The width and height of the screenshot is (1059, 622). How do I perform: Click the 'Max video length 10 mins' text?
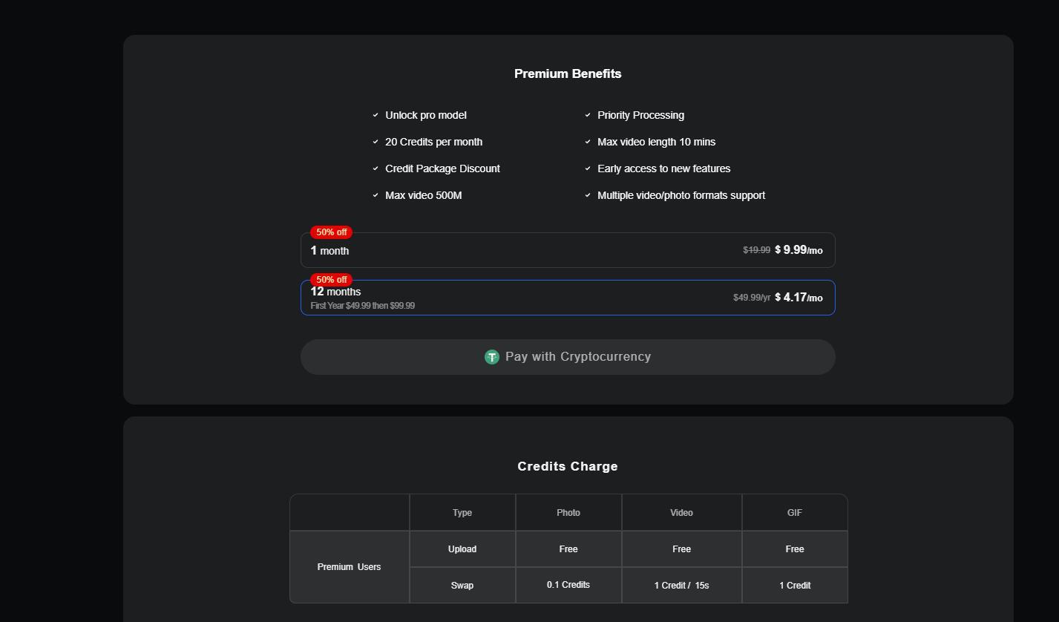pyautogui.click(x=656, y=142)
